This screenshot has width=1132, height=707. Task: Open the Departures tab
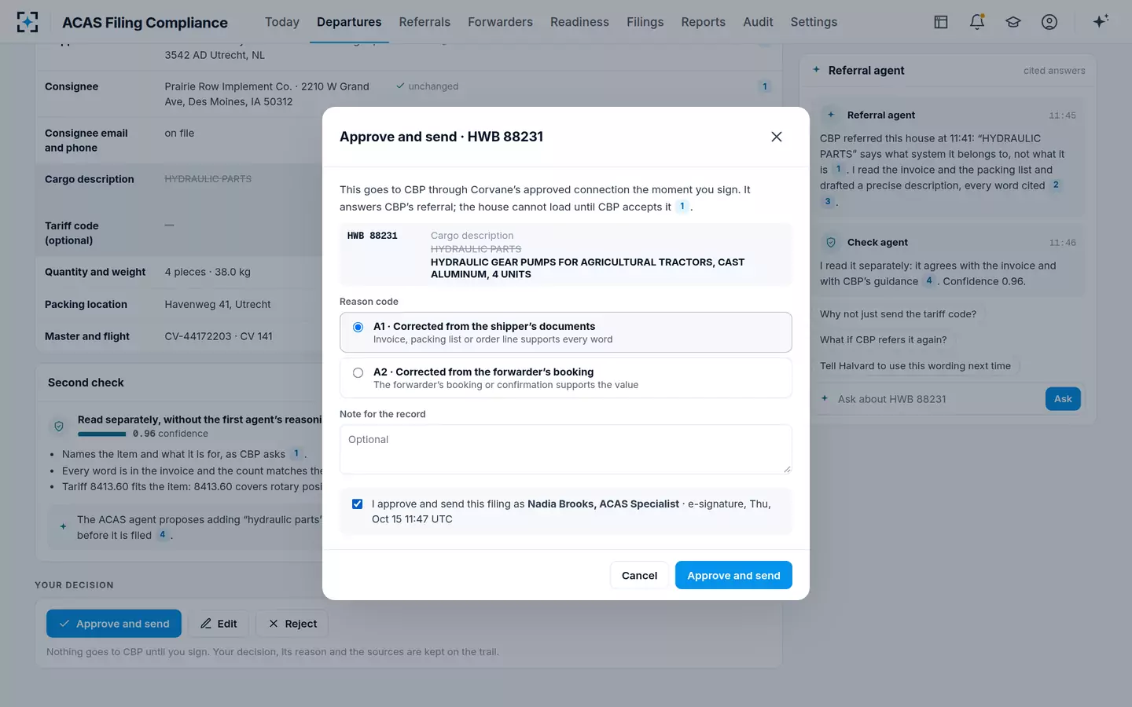[x=349, y=22]
